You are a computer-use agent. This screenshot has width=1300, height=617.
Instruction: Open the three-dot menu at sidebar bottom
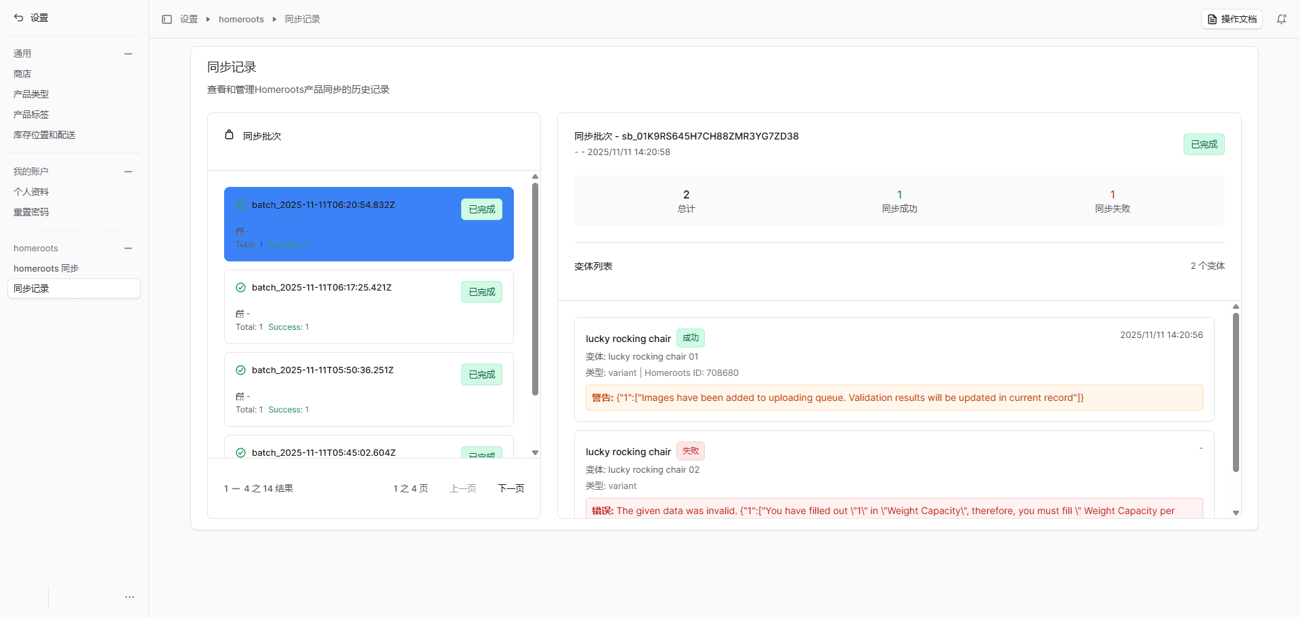coord(129,597)
